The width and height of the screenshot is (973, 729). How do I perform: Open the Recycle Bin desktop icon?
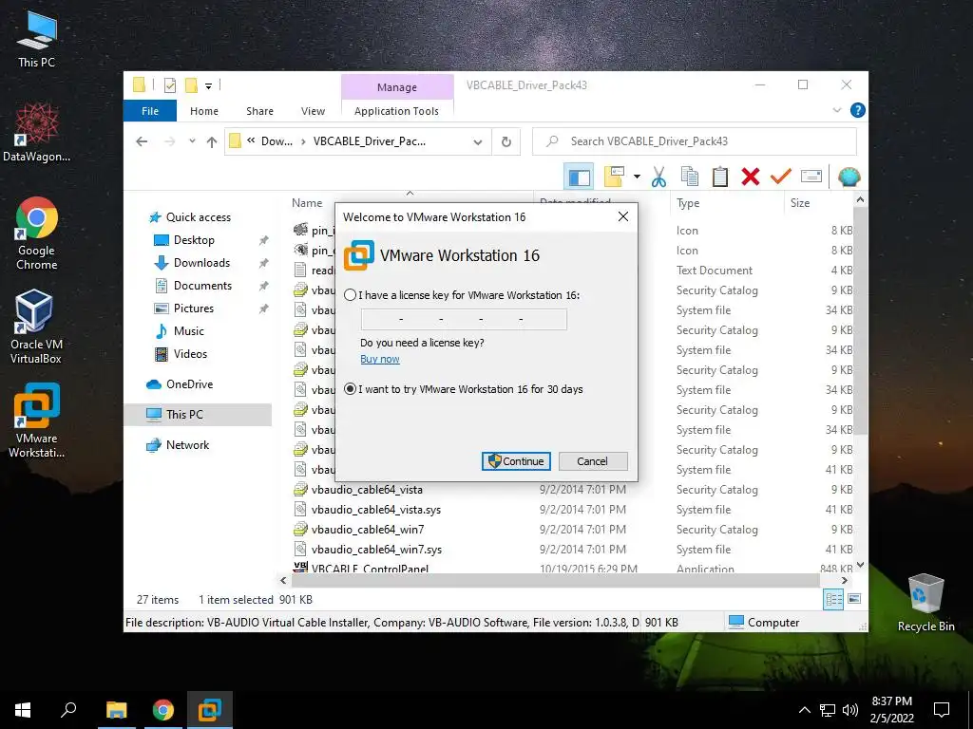point(925,603)
